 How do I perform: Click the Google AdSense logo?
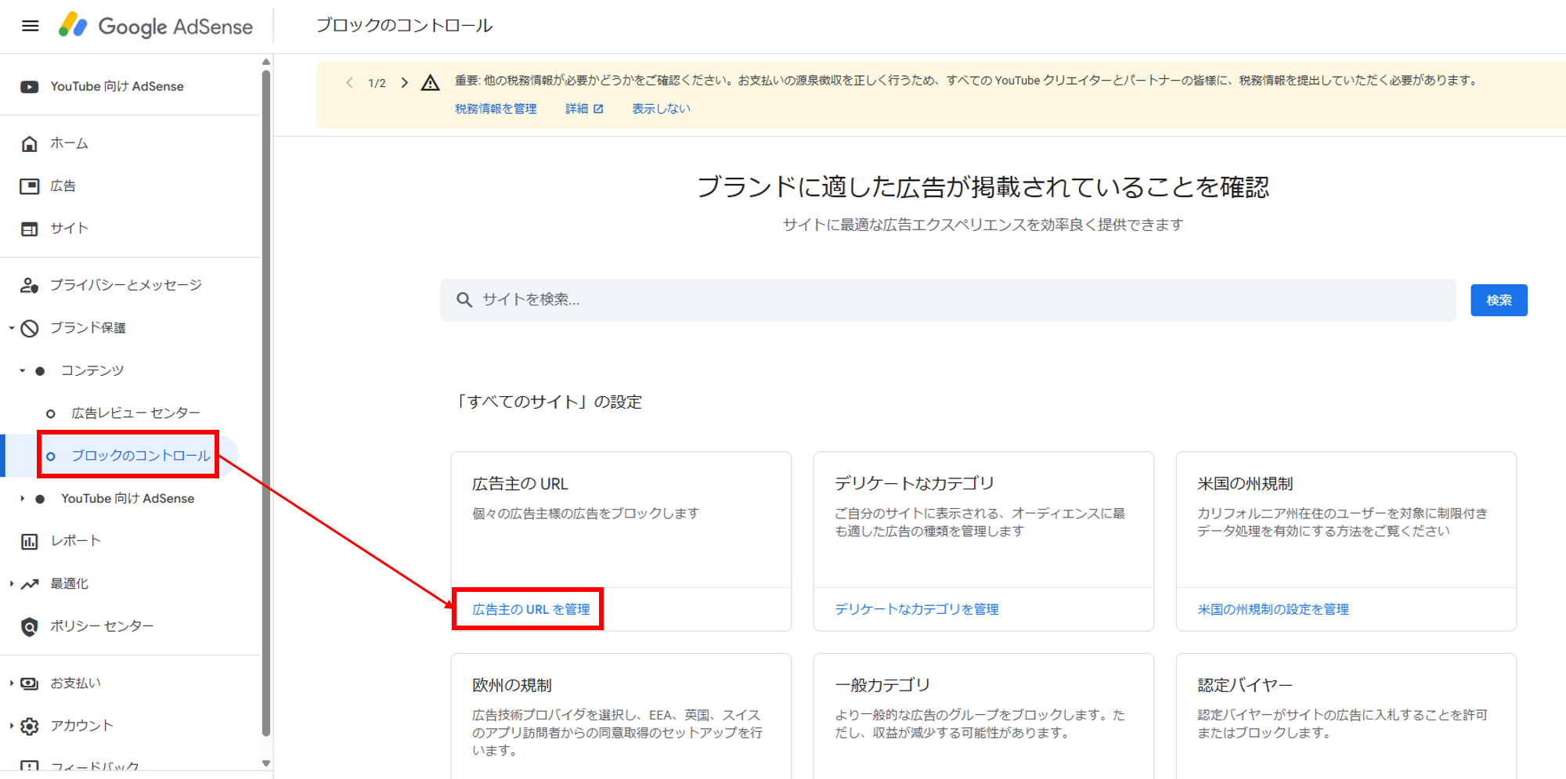(157, 26)
